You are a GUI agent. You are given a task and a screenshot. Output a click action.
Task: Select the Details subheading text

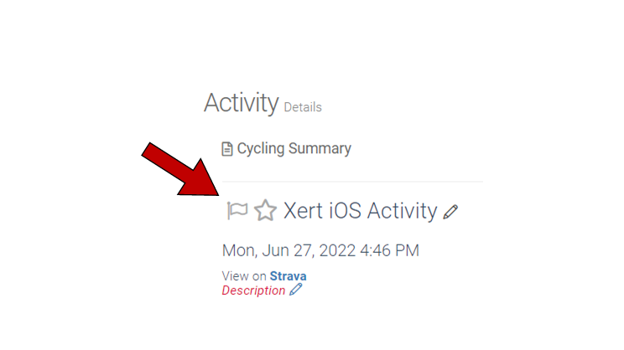[x=303, y=107]
